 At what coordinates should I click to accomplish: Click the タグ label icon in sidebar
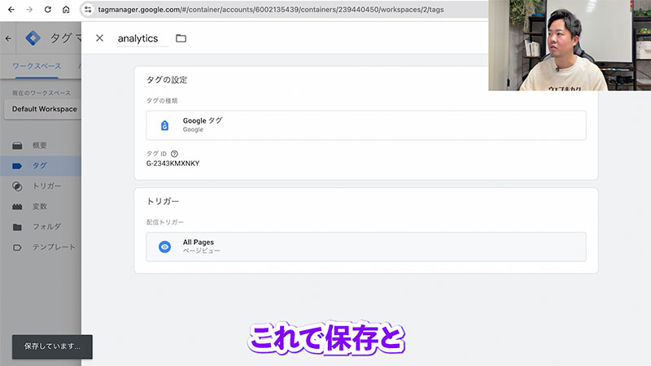click(17, 166)
